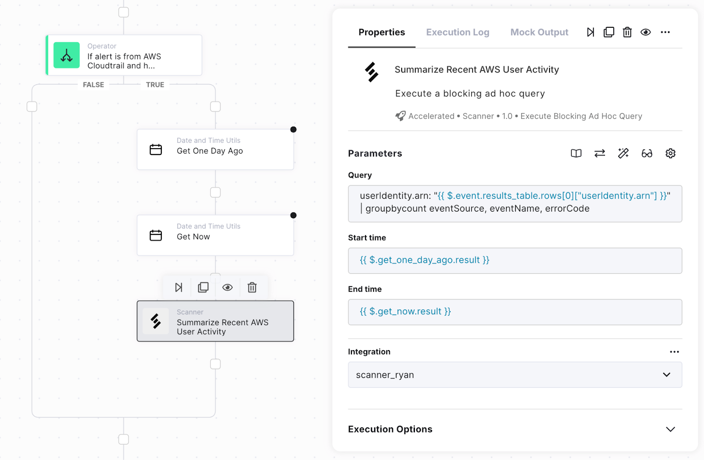Image resolution: width=704 pixels, height=460 pixels.
Task: Click Scanner logo icon beside step title
Action: [x=371, y=72]
